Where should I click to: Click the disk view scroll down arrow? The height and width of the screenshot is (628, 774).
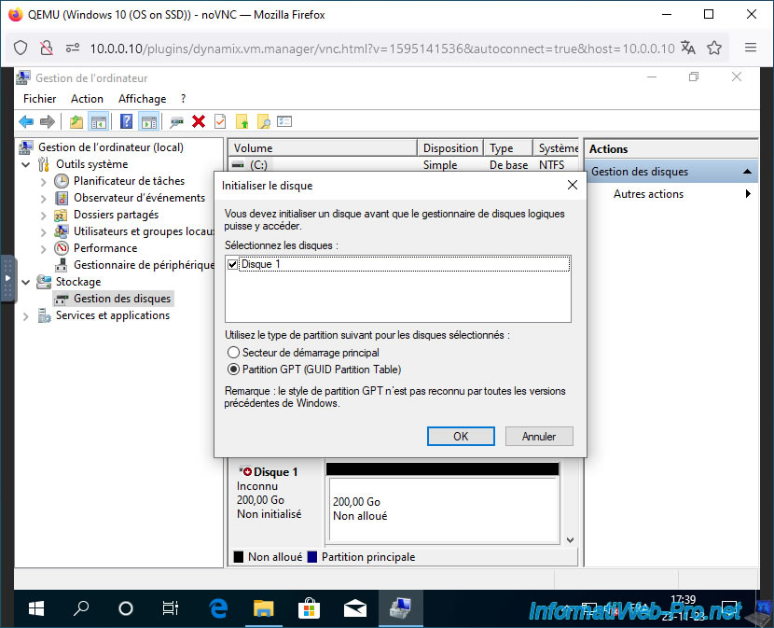click(x=570, y=540)
